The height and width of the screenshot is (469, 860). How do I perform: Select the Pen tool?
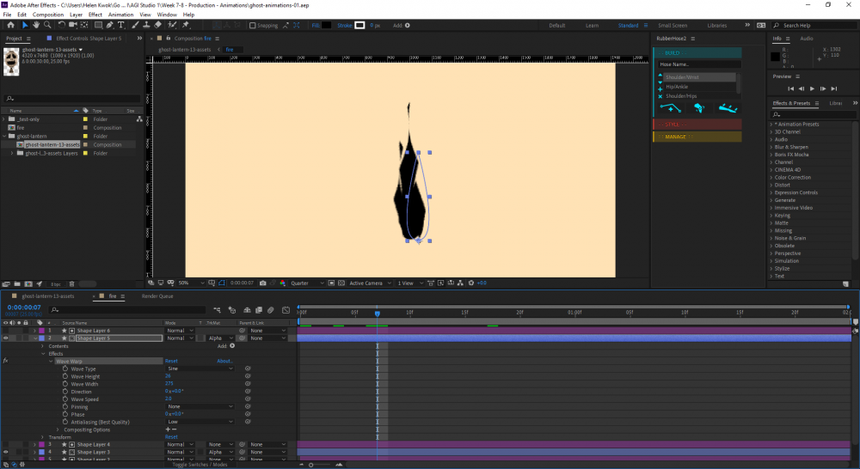point(110,25)
